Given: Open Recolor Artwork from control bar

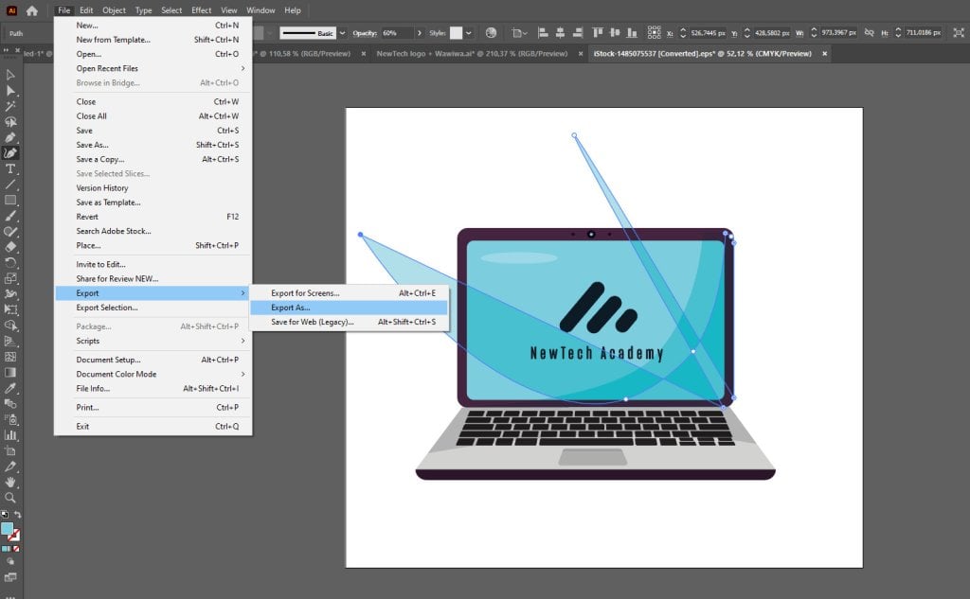Looking at the screenshot, I should click(x=491, y=33).
